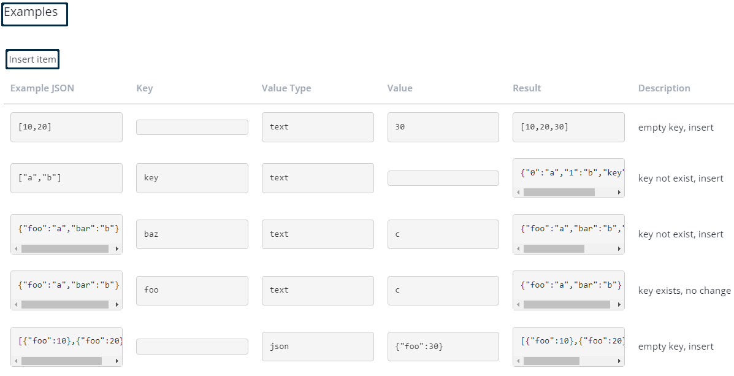Click the Value Type 'text' field in the foo key row
The image size is (734, 376).
(318, 290)
